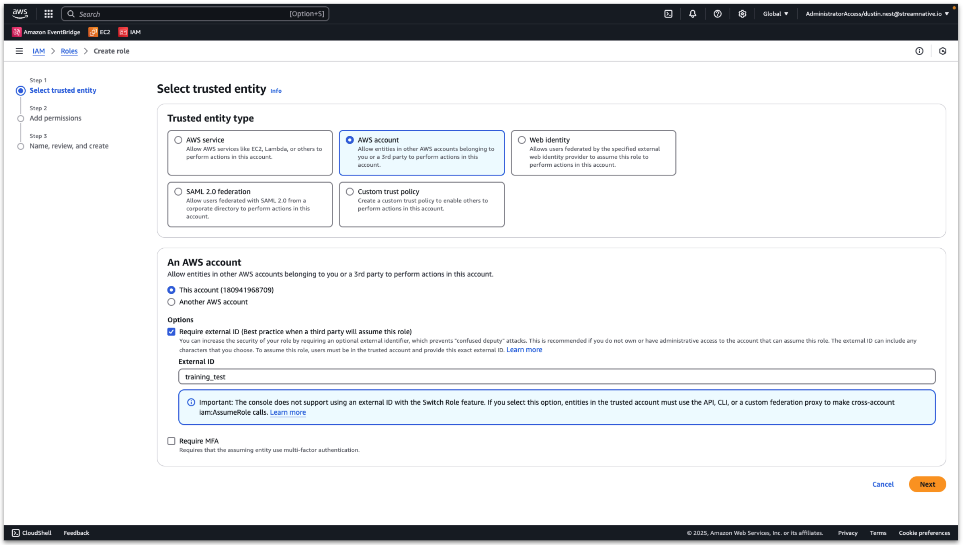
Task: Collapse the sidebar with the hamburger menu
Action: pyautogui.click(x=19, y=51)
